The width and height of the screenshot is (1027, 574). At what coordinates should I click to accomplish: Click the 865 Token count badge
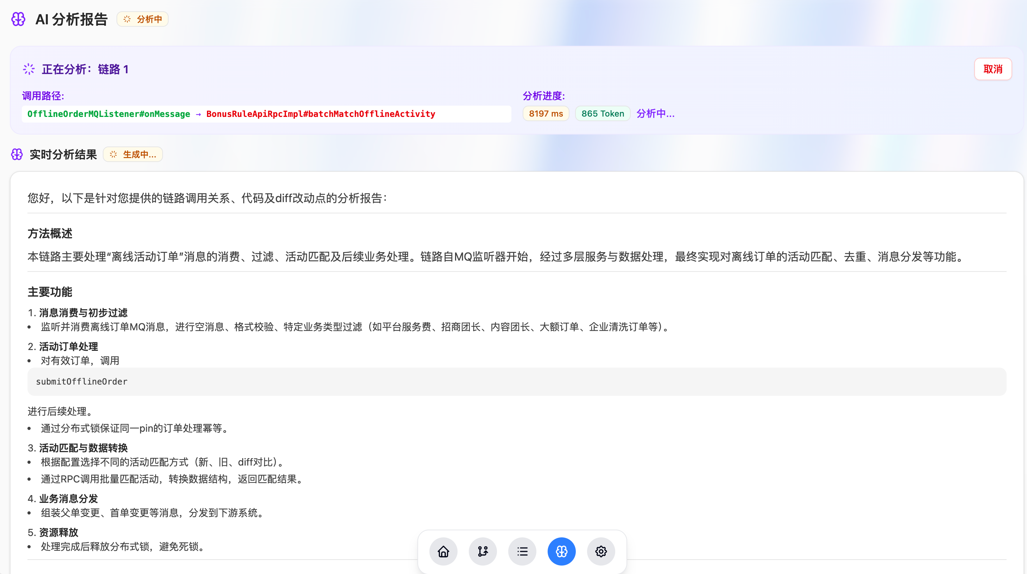[603, 114]
